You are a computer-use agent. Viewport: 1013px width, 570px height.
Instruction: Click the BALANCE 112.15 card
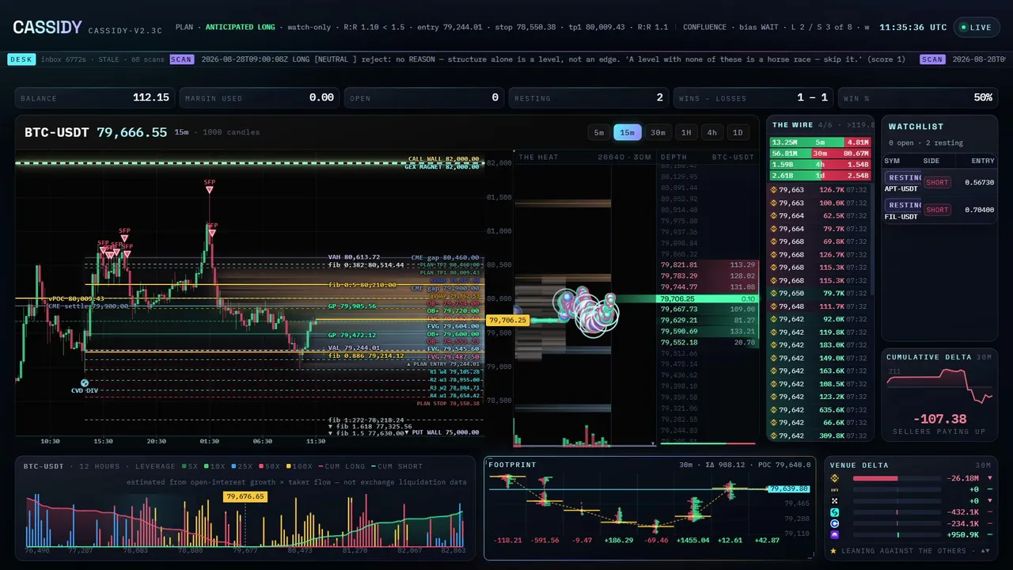point(95,97)
